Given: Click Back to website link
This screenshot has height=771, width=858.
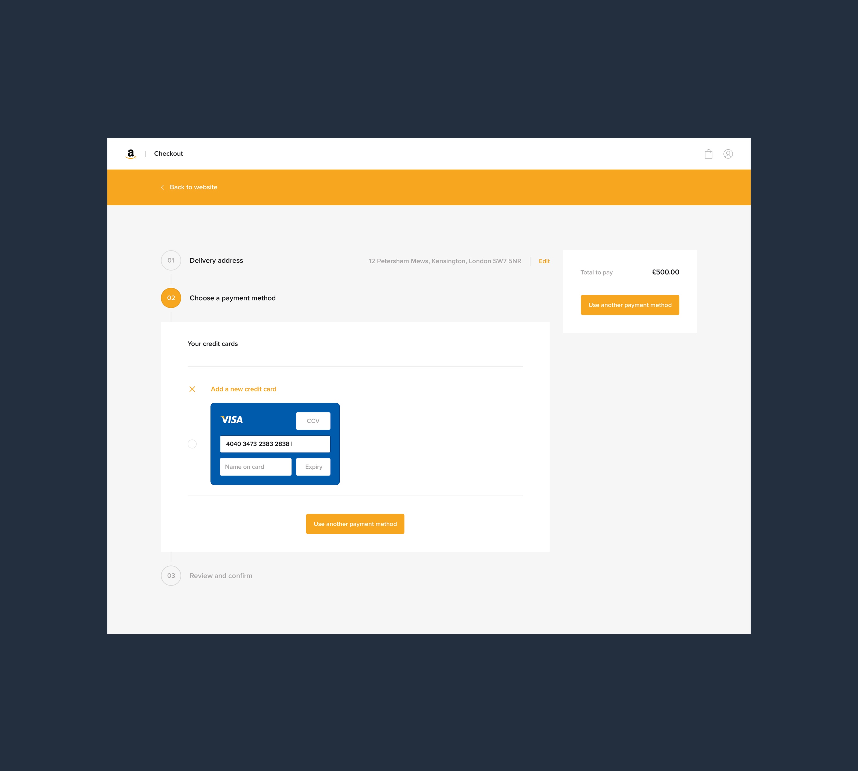Looking at the screenshot, I should click(x=193, y=187).
